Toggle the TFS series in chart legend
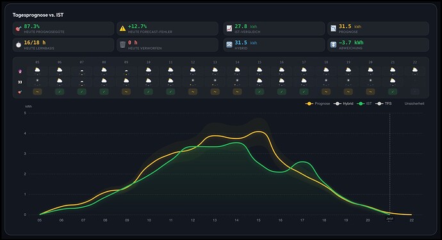Image resolution: width=442 pixels, height=240 pixels. click(x=384, y=103)
